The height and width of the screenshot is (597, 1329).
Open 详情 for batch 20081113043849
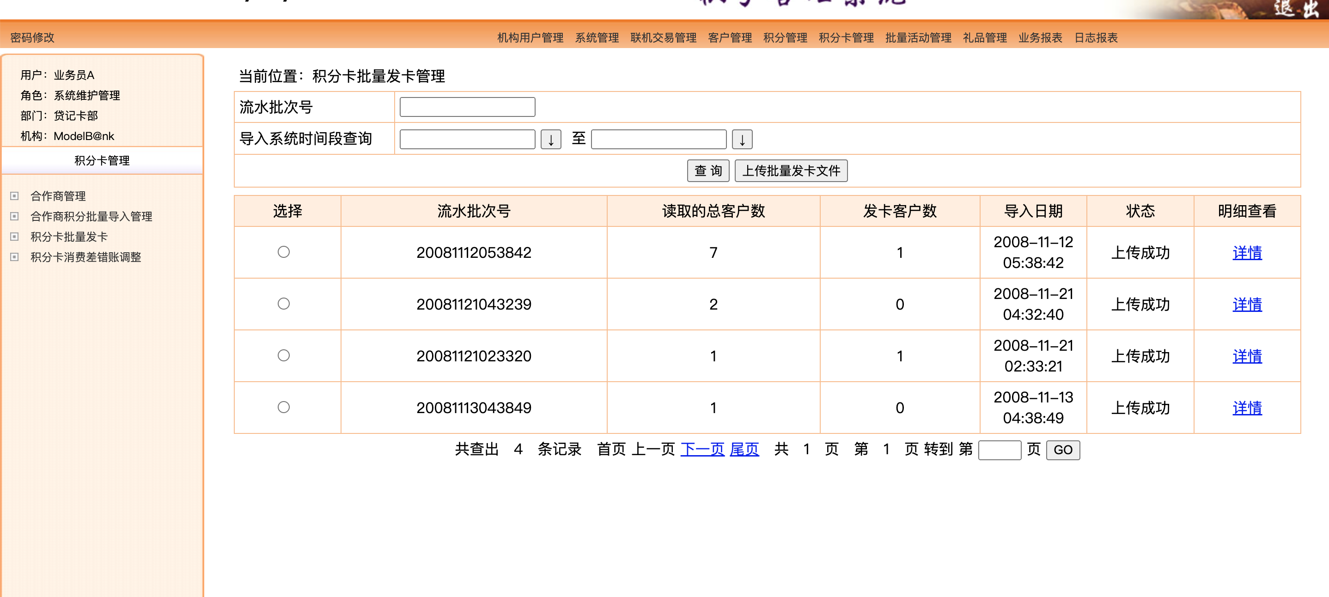click(x=1247, y=408)
